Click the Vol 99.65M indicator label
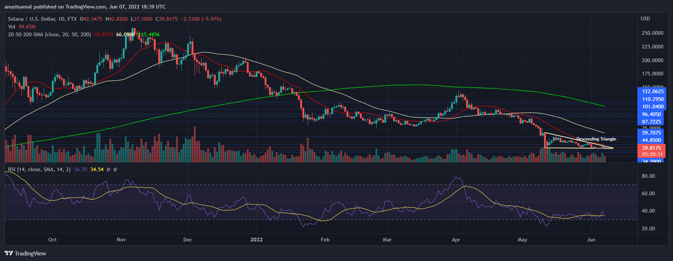 22,27
